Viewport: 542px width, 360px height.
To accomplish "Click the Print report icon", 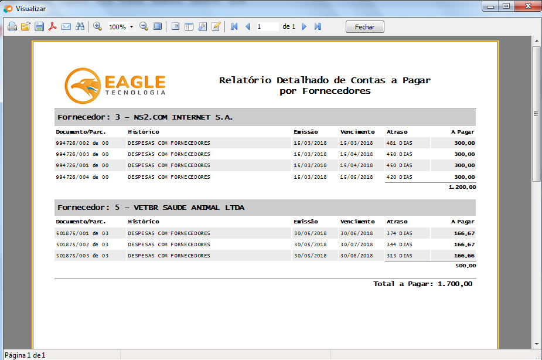I will pyautogui.click(x=12, y=27).
